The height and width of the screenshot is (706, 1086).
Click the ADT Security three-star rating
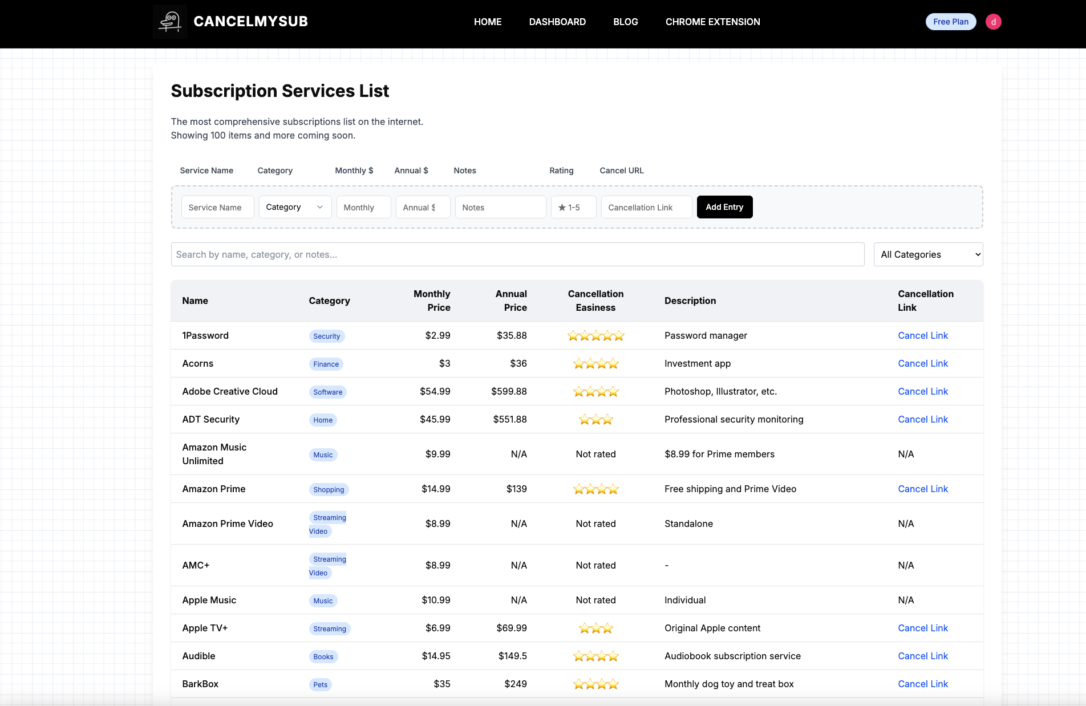[x=595, y=420]
